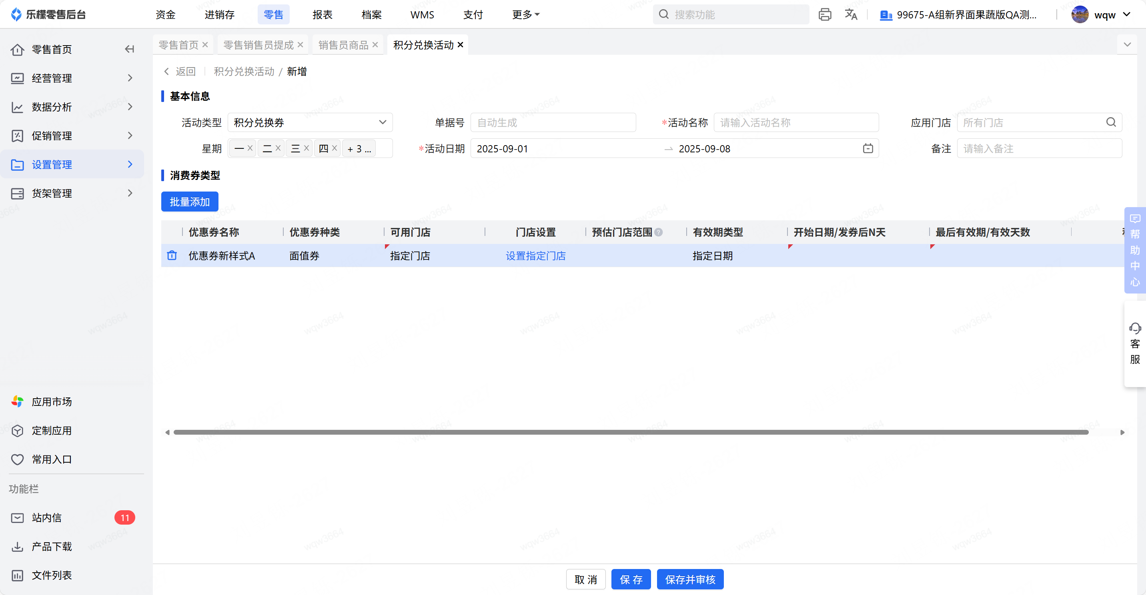The width and height of the screenshot is (1146, 595).
Task: Expand 设置管理 menu
Action: tap(130, 164)
